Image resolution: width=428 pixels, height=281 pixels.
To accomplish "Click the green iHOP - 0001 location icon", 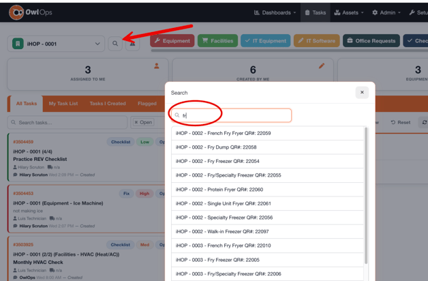I will coord(18,44).
